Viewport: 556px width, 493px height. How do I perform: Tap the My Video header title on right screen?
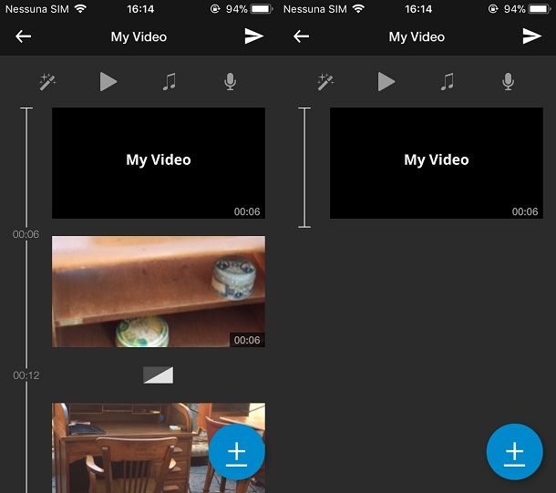417,36
